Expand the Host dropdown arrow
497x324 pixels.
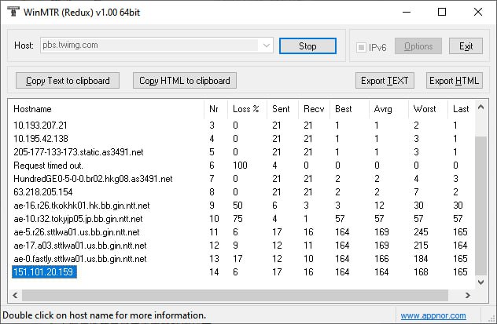(266, 46)
